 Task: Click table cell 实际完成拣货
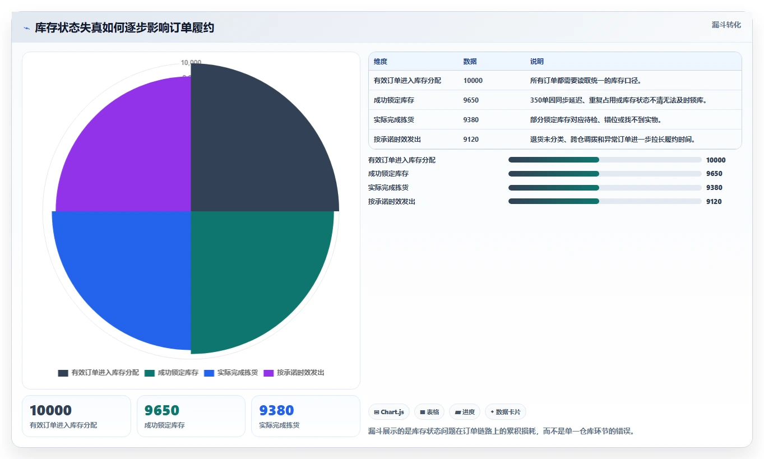pos(394,120)
